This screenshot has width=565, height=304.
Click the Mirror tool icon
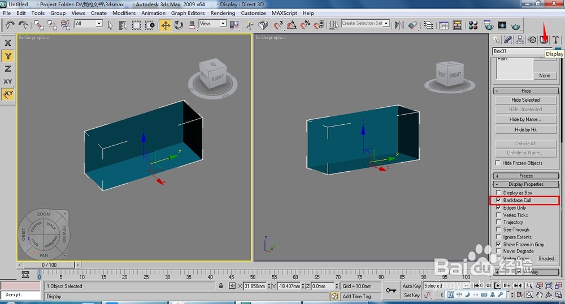tap(399, 25)
